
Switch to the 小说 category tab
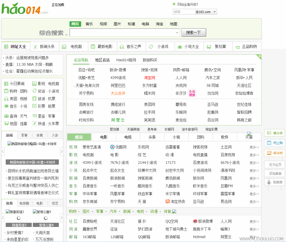click(176, 137)
